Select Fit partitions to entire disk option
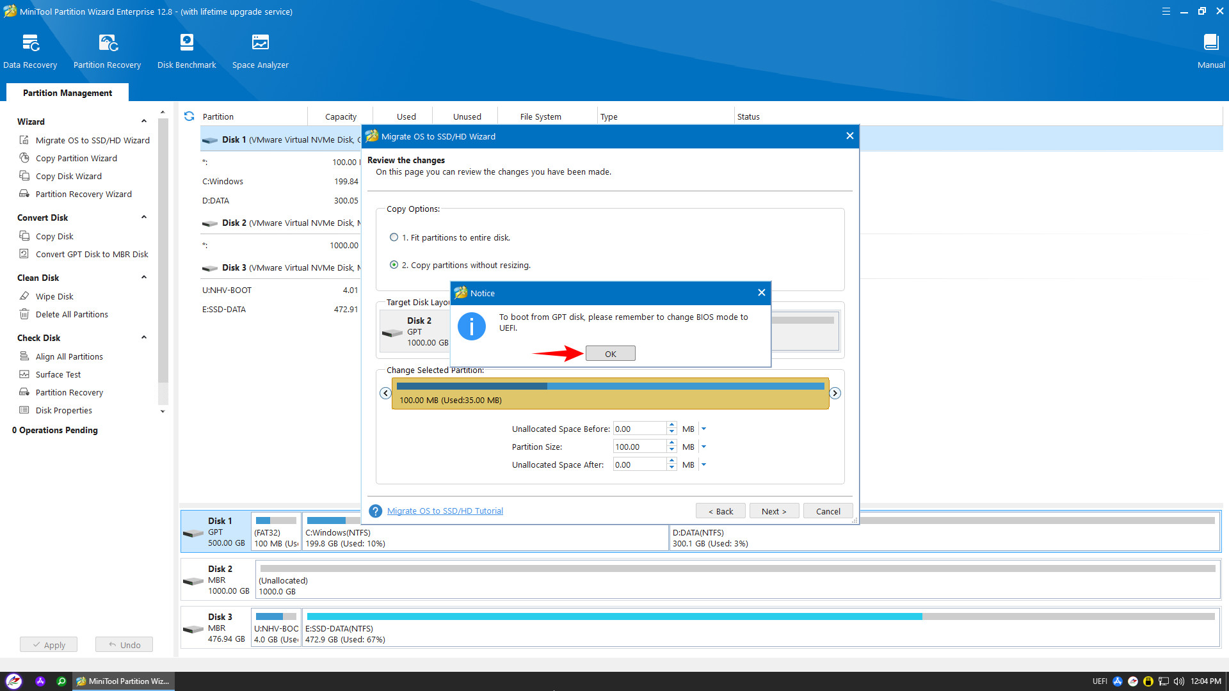Image resolution: width=1229 pixels, height=691 pixels. pyautogui.click(x=394, y=237)
